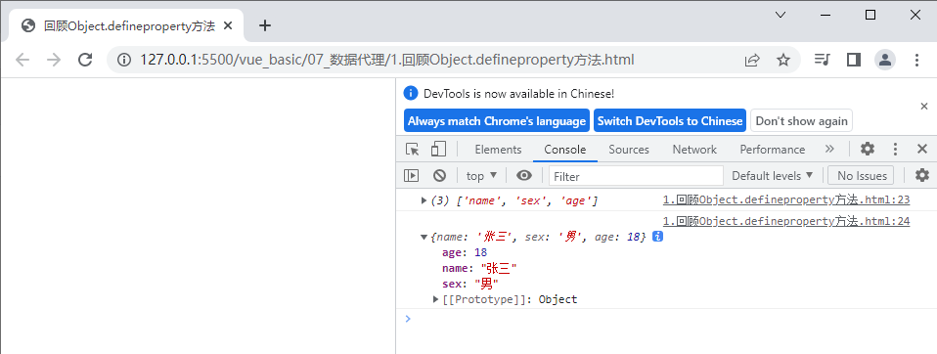The image size is (937, 354).
Task: Toggle the device toolbar in DevTools
Action: pyautogui.click(x=438, y=150)
